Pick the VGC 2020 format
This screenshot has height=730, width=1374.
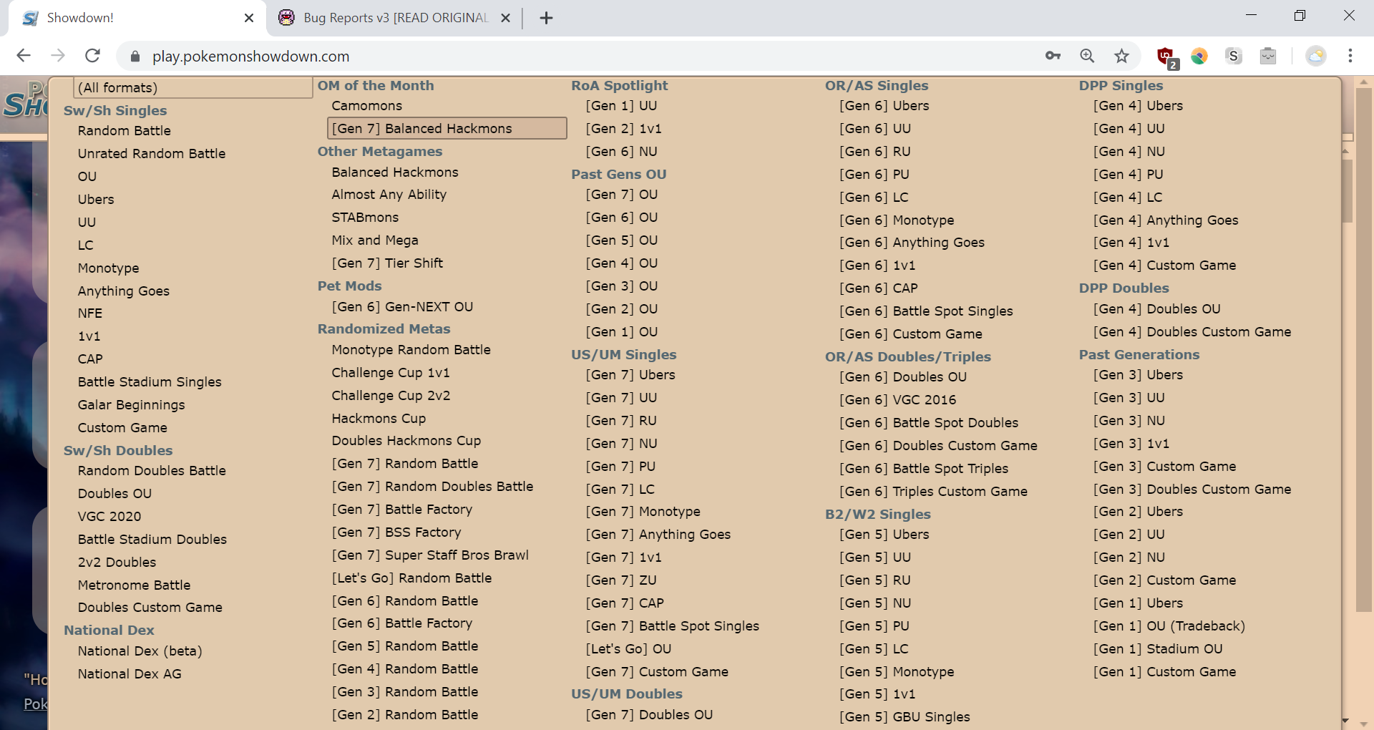pyautogui.click(x=109, y=516)
